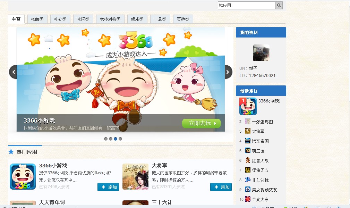Click the banner title 3366小游戏
The height and width of the screenshot is (208, 350).
(x=39, y=120)
